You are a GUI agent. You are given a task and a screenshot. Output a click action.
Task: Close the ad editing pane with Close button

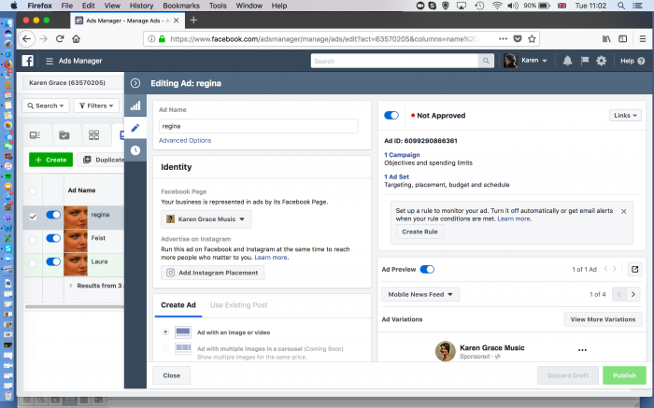(171, 375)
